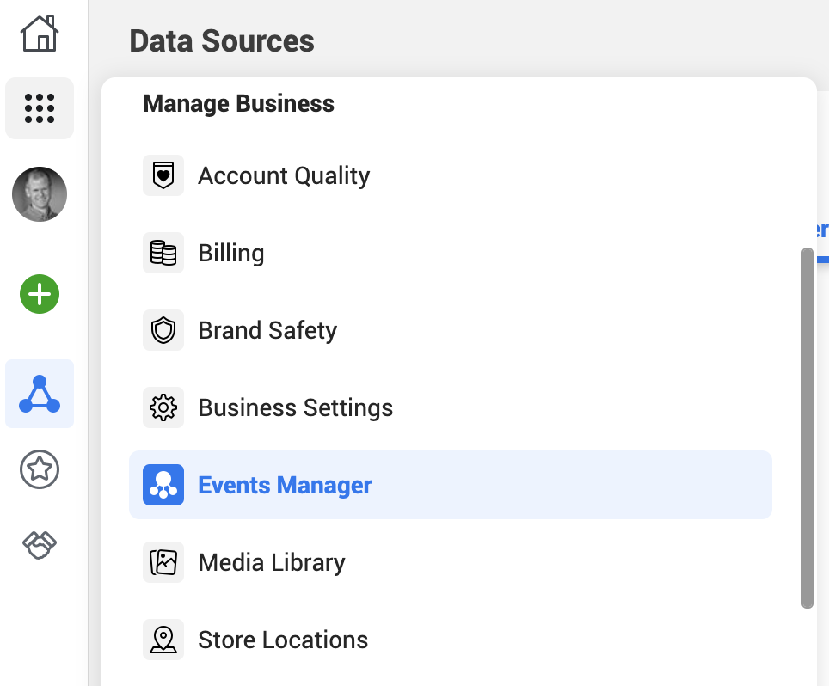The height and width of the screenshot is (686, 829).
Task: Click the blue Events Manager icon
Action: 163,485
